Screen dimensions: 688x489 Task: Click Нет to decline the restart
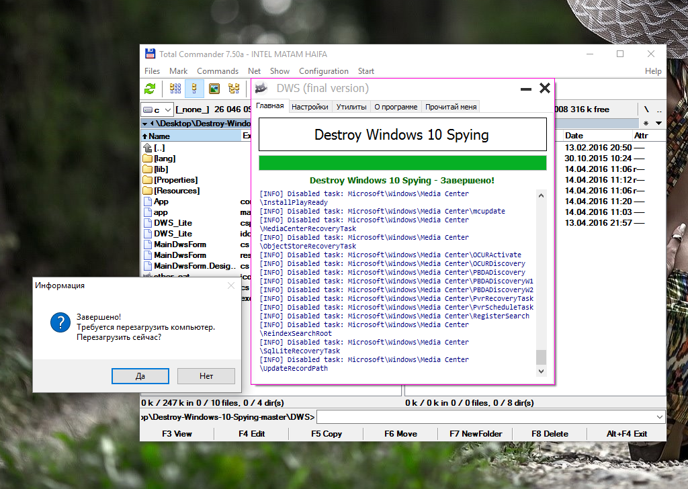(x=206, y=376)
